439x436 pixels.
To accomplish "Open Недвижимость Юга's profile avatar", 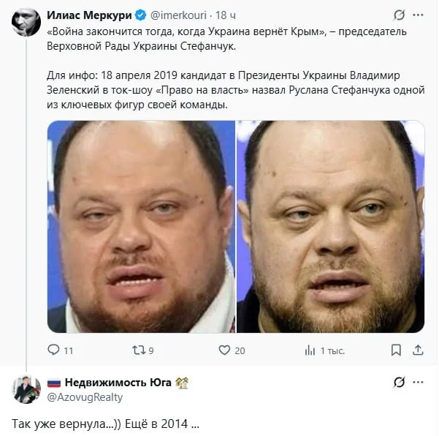I will point(26,389).
